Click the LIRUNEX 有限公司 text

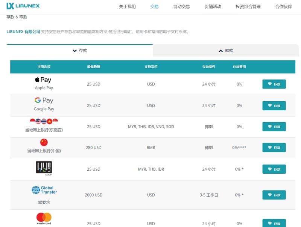click(x=23, y=32)
